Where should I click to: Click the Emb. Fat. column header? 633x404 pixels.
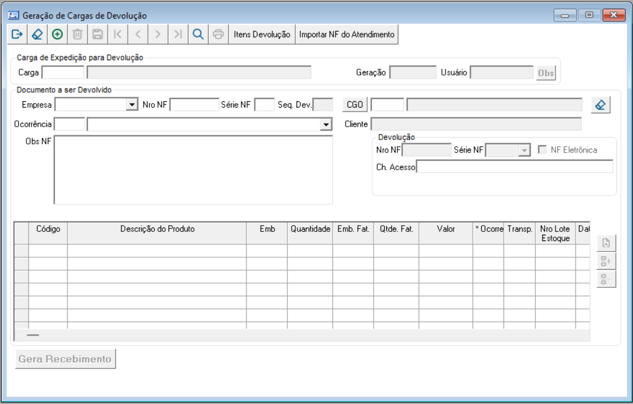353,233
